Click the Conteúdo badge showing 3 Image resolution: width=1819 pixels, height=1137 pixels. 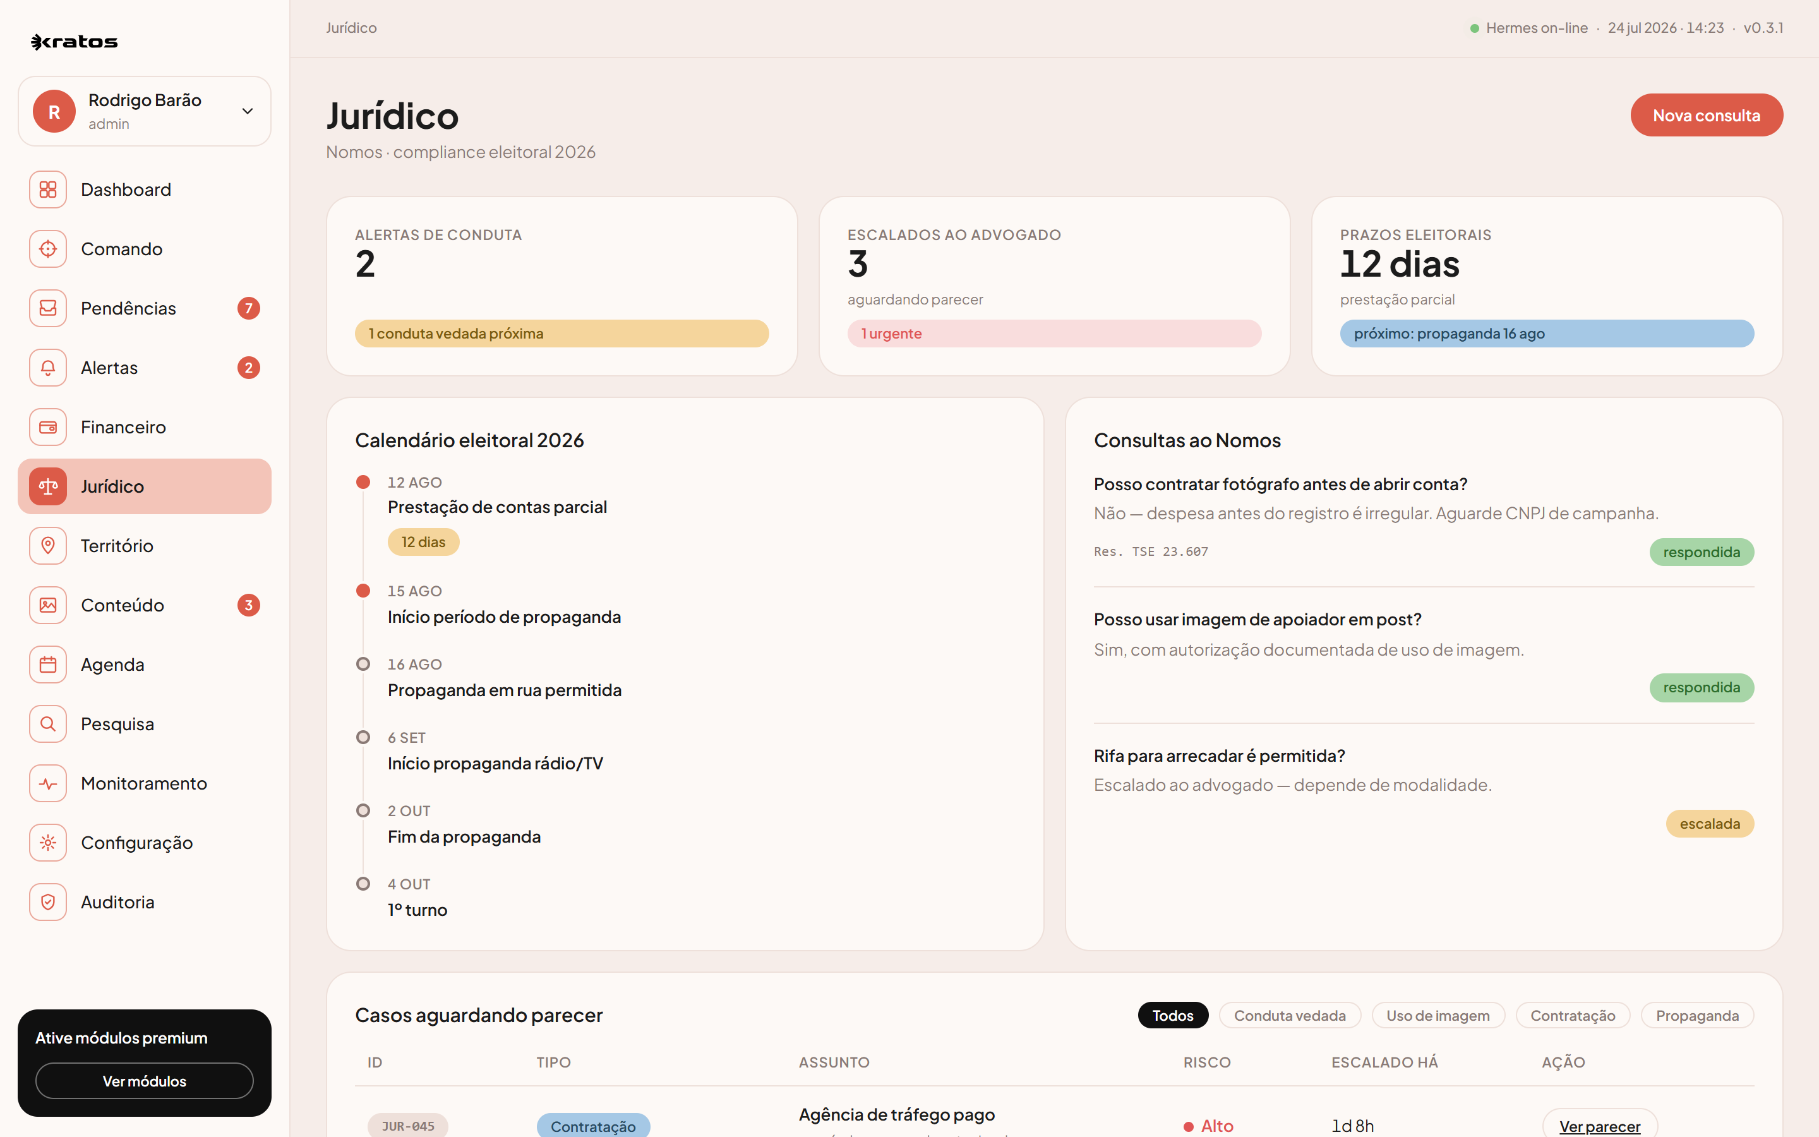249,605
